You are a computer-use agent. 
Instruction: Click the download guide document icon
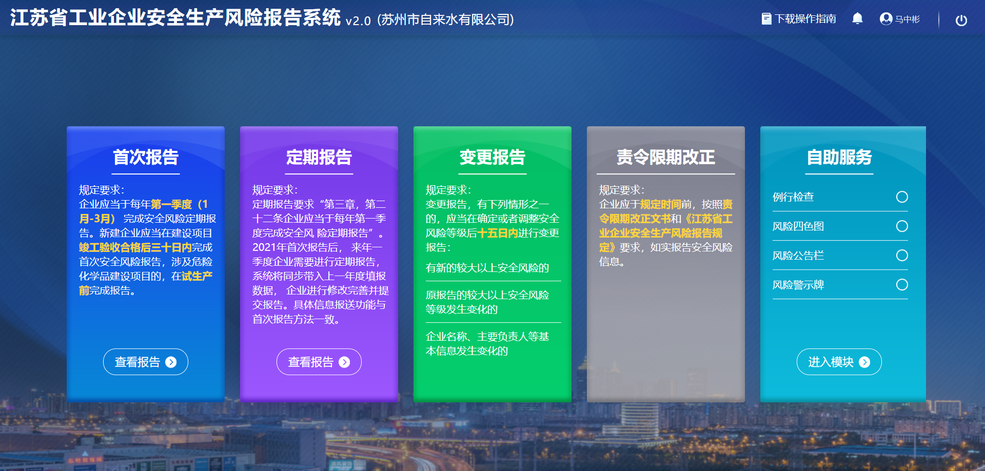click(766, 19)
